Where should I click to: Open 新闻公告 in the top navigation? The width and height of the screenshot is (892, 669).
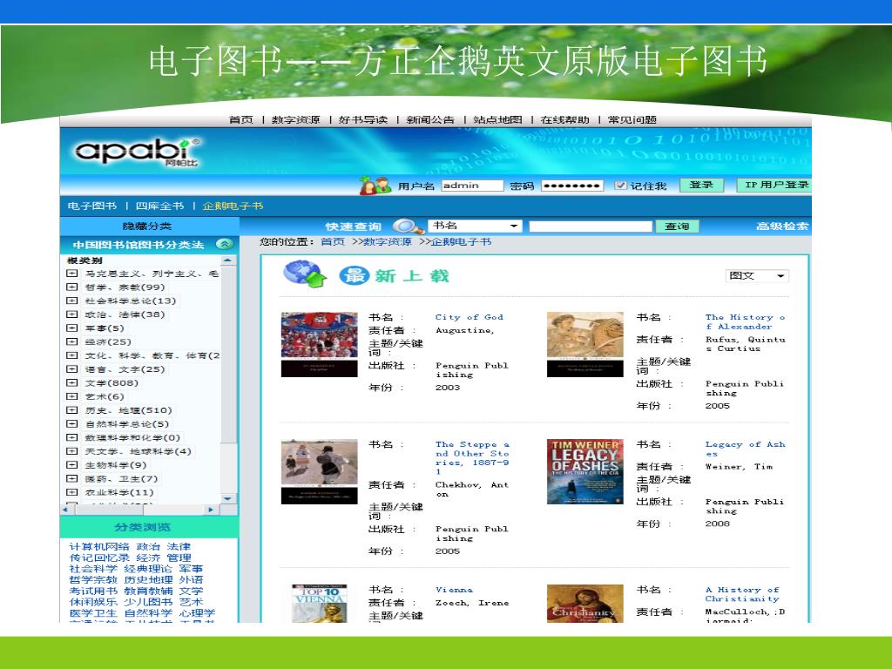[430, 119]
